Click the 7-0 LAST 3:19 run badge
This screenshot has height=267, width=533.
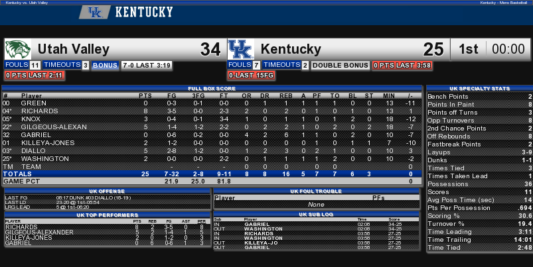pos(147,65)
